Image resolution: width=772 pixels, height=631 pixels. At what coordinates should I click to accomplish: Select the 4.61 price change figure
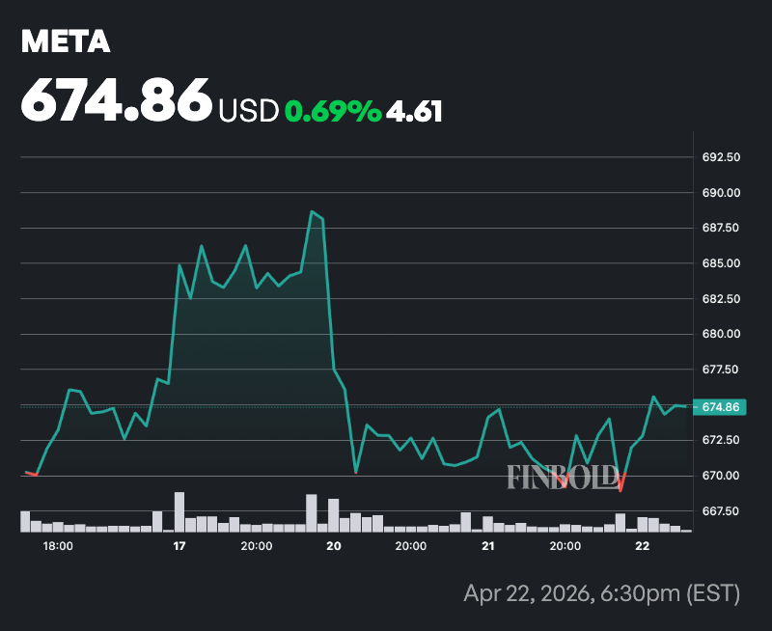(414, 111)
